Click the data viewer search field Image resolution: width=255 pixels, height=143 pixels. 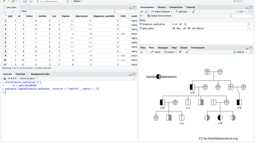tap(124, 11)
